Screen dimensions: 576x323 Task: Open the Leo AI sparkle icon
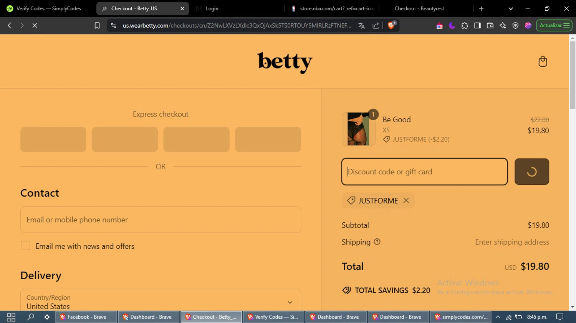point(503,25)
